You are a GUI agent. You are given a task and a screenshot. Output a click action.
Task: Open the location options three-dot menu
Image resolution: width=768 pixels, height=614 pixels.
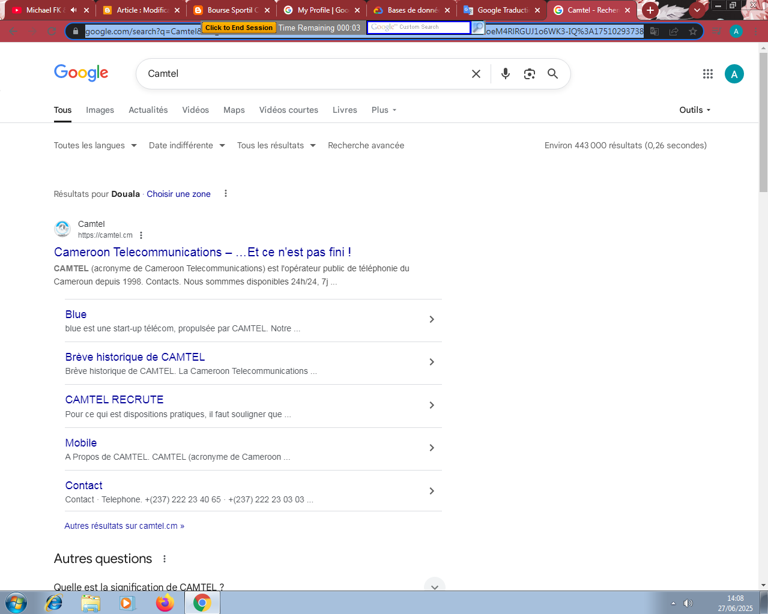(x=226, y=193)
